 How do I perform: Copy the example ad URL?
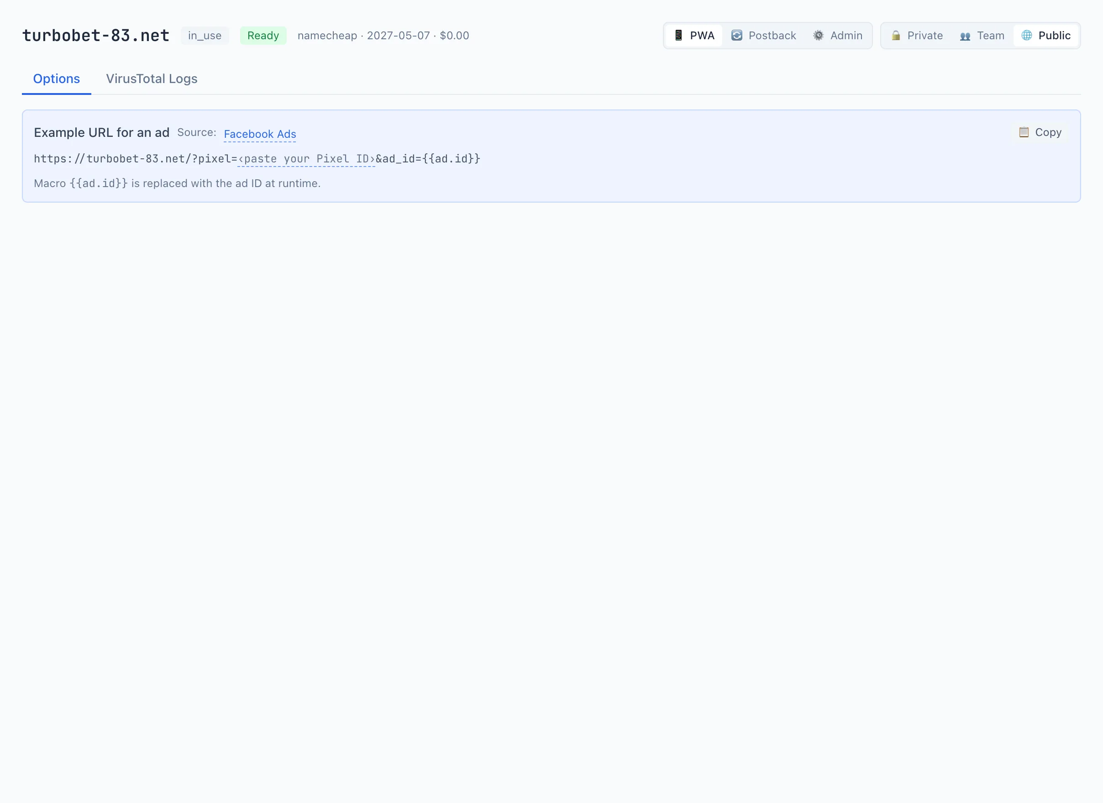(x=1040, y=132)
